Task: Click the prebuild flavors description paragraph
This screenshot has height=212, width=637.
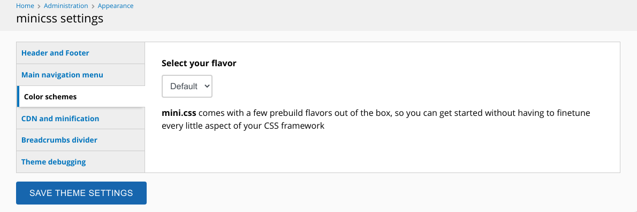Action: point(376,119)
